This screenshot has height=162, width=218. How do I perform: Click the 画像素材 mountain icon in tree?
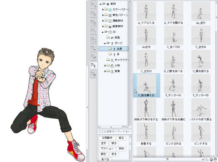coord(110,26)
